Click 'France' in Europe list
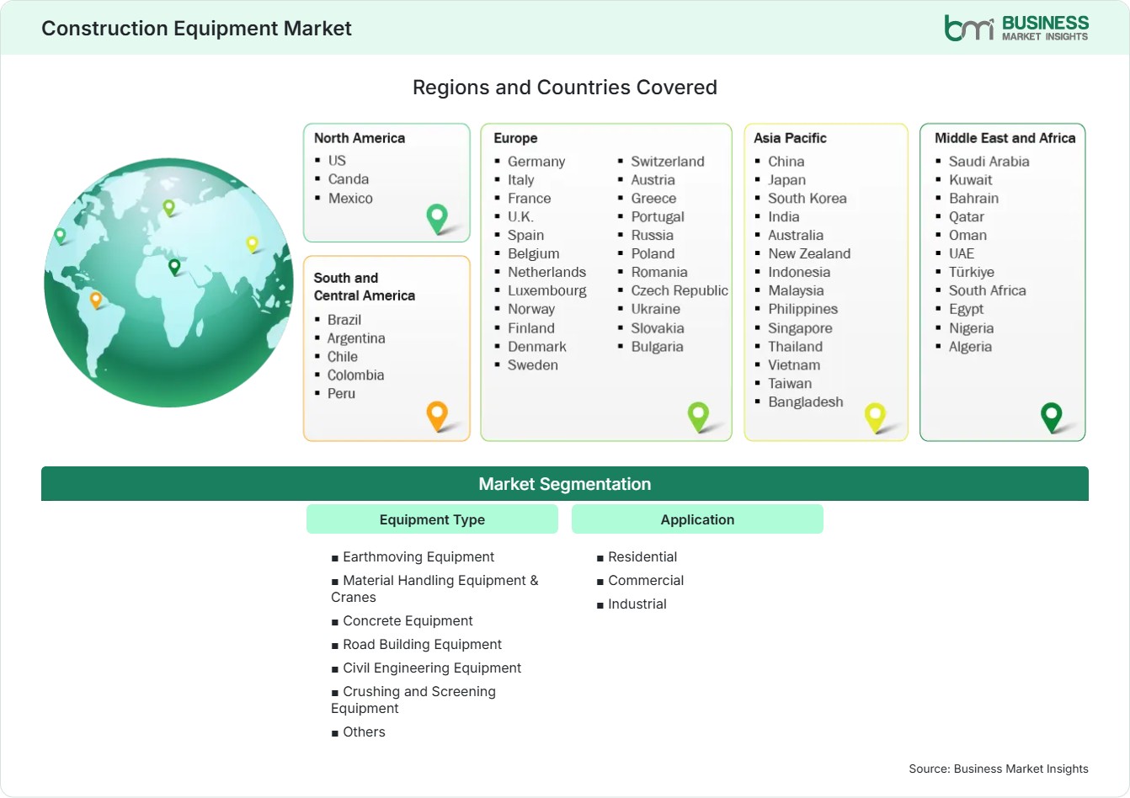The width and height of the screenshot is (1130, 798). click(530, 199)
